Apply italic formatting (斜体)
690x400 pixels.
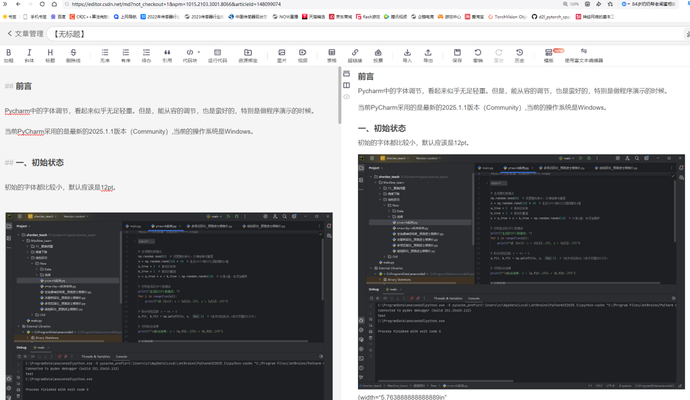[x=29, y=55]
